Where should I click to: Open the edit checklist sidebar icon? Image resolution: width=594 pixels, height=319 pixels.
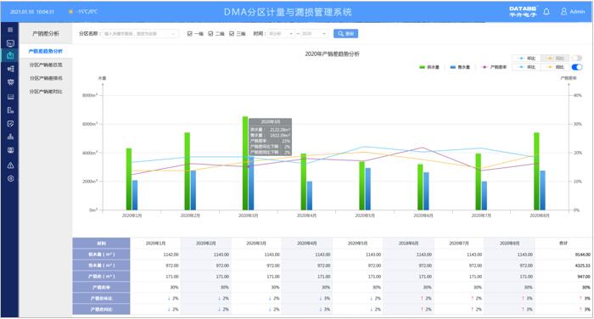coord(10,124)
